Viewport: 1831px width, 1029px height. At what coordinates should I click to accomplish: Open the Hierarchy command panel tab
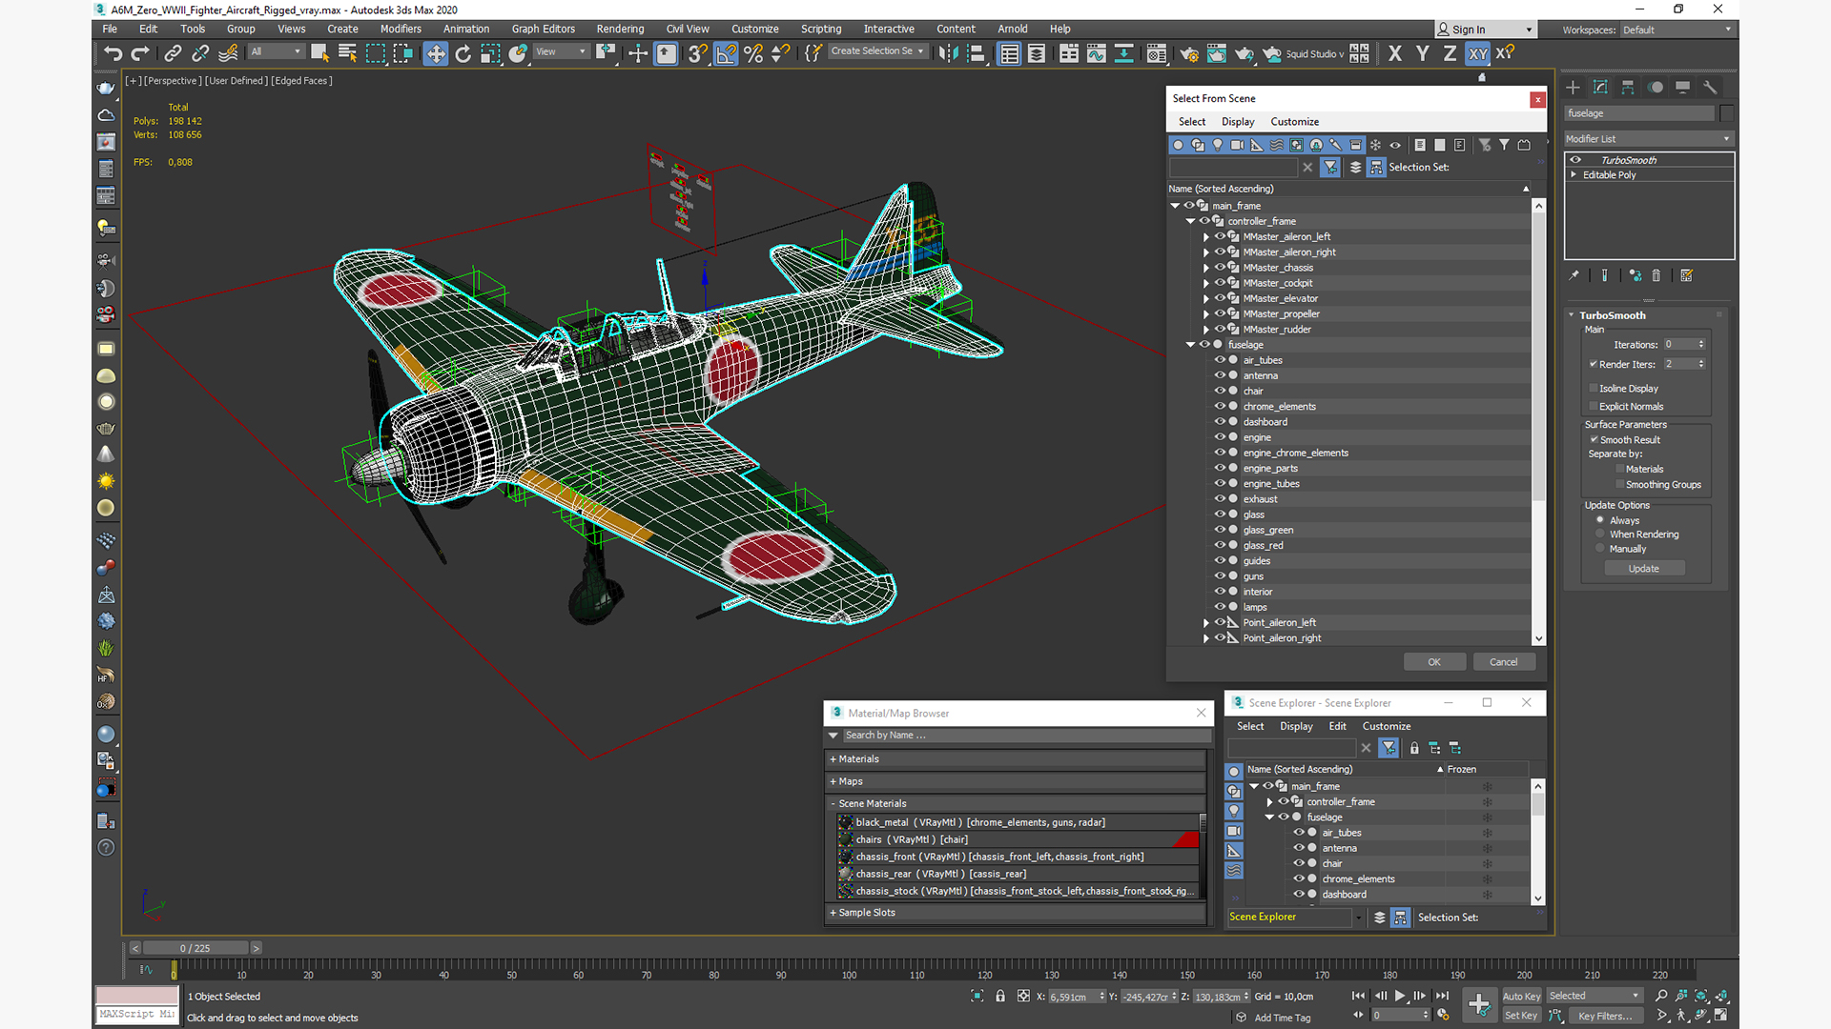(1628, 87)
